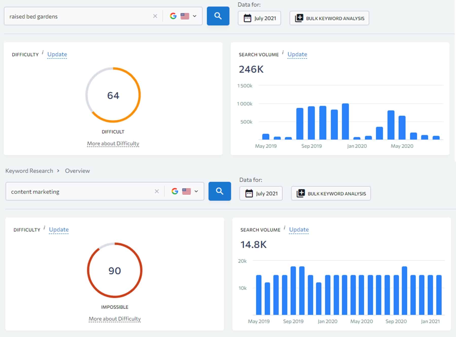Click '1500k' axis label in top chart

pos(245,86)
